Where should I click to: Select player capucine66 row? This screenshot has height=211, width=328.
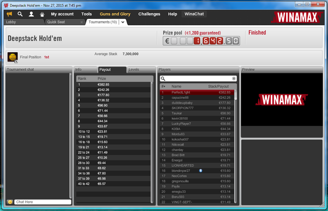tap(197, 98)
